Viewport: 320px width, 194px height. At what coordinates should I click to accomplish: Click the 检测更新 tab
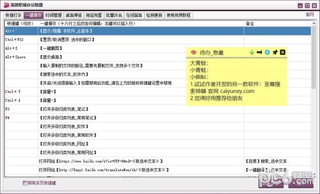(154, 15)
